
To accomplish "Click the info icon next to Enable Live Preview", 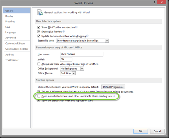I will (x=64, y=31).
